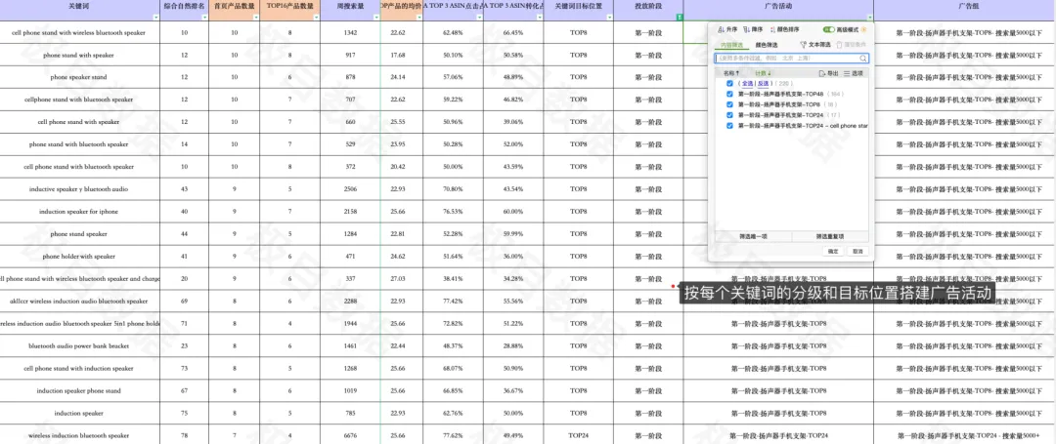The height and width of the screenshot is (444, 1056).
Task: Click the 反选 invert selection link
Action: click(x=763, y=83)
